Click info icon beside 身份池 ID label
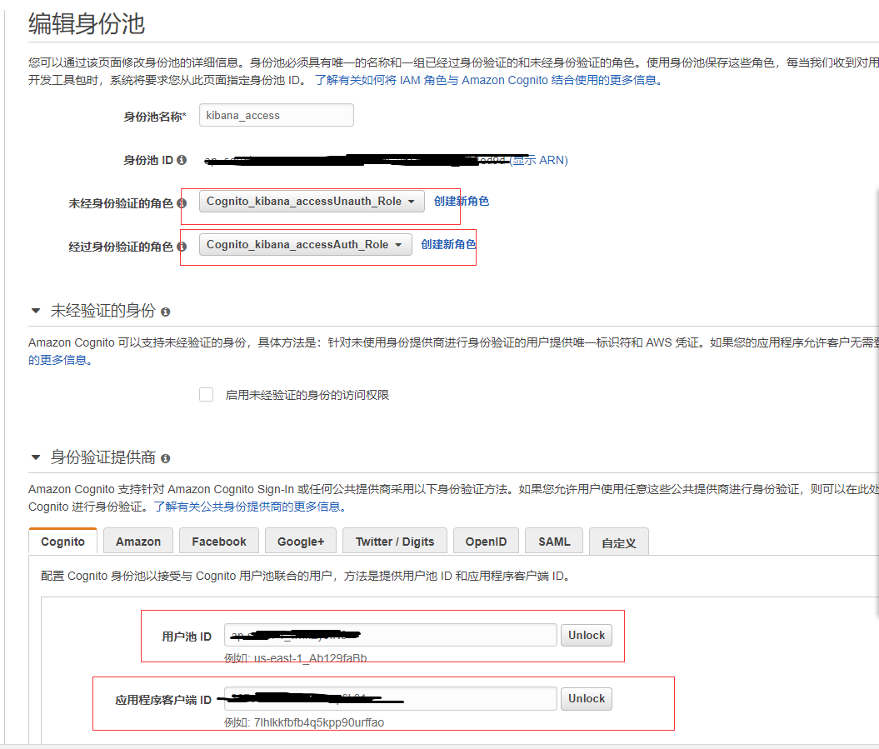Viewport: 879px width, 749px height. [x=182, y=160]
